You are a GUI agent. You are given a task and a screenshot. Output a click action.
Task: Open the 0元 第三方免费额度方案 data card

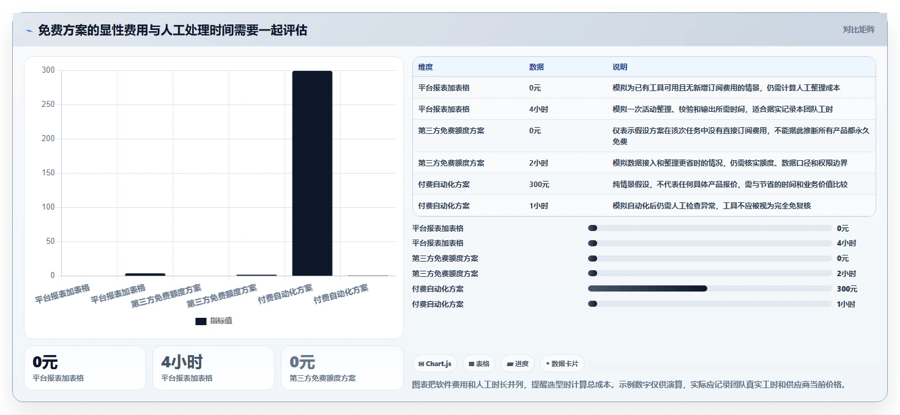342,368
